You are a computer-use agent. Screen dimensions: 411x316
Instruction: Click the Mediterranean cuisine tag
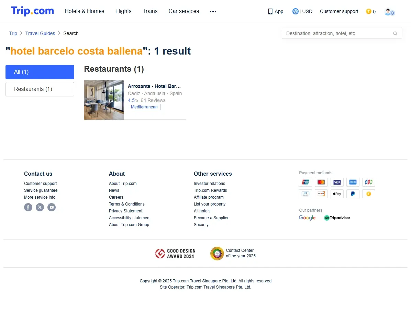coord(144,107)
